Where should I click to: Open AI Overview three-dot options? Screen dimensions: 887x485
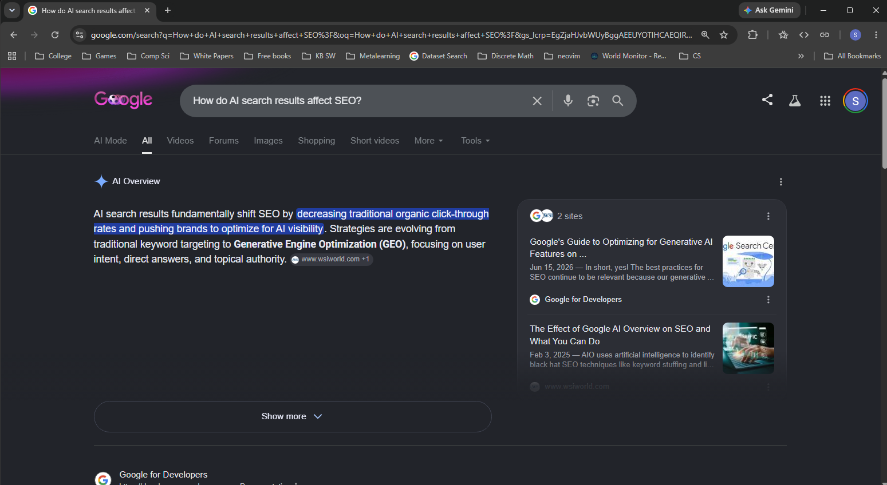781,182
